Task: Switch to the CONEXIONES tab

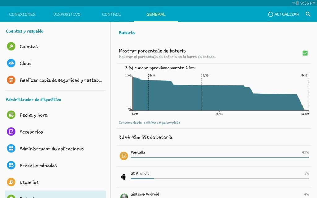Action: (x=22, y=14)
